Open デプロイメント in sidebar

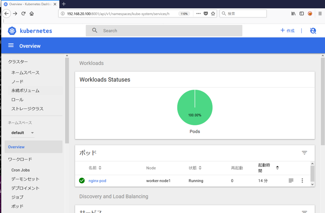pos(25,188)
